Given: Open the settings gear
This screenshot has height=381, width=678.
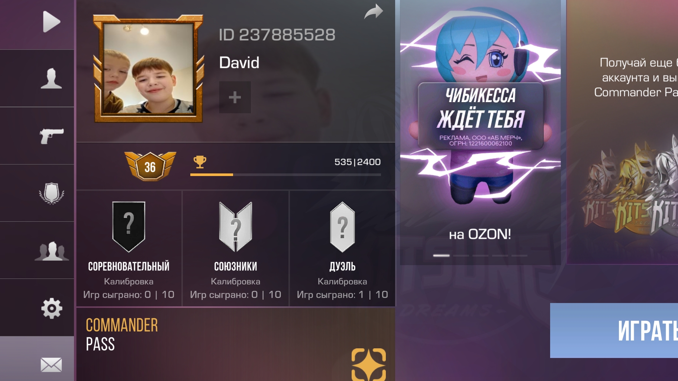Looking at the screenshot, I should 51,308.
